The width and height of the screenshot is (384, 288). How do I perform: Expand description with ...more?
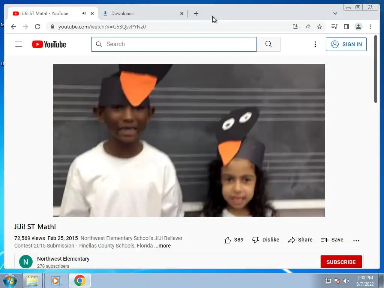pyautogui.click(x=162, y=246)
